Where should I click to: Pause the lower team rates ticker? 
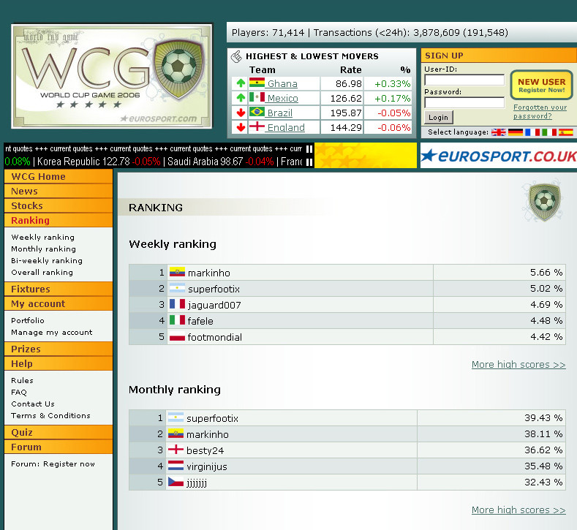point(309,162)
